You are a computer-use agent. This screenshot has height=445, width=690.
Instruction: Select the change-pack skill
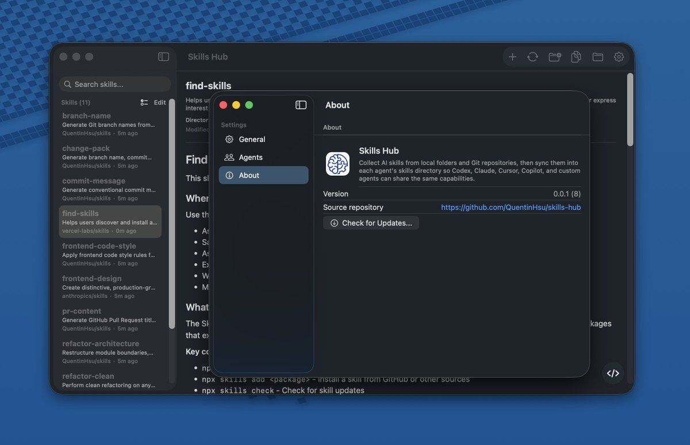(x=110, y=157)
